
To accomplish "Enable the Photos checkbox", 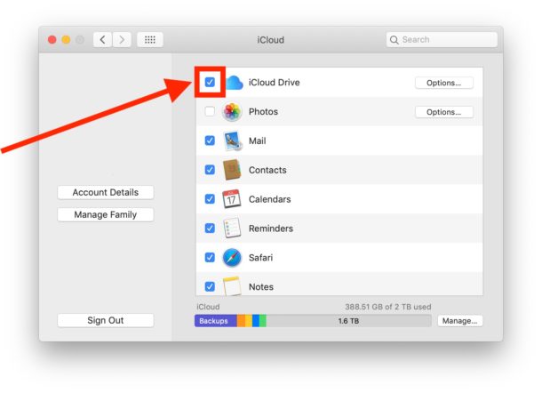I will [x=210, y=112].
